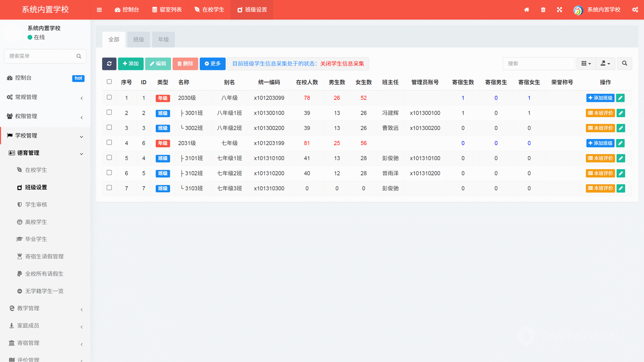Open 学生审核 in the sidebar

[x=36, y=205]
